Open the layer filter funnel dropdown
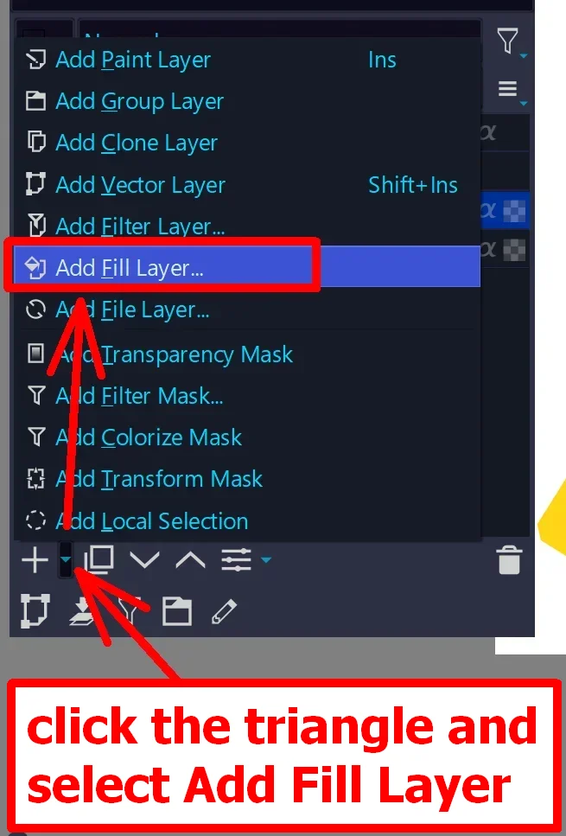Screen dimensions: 566x836 (511, 42)
